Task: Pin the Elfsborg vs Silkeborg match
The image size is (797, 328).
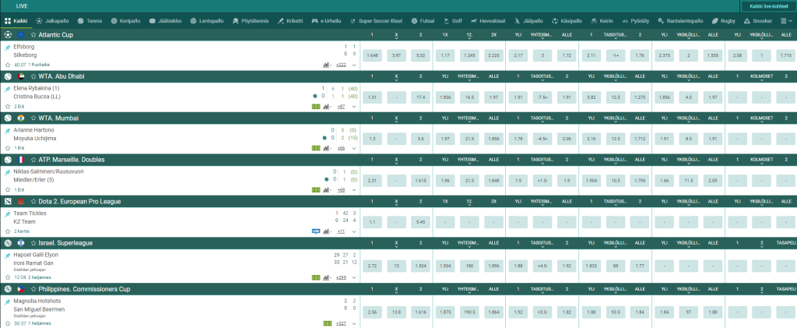Action: coord(7,47)
